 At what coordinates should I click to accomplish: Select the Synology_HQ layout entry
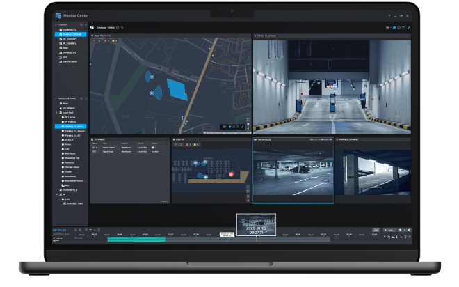click(68, 52)
